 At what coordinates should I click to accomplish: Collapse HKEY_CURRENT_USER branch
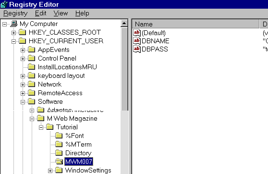13,41
